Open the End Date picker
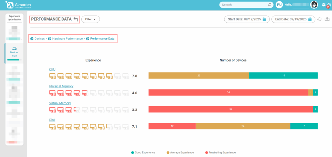This screenshot has height=157, width=332. click(291, 19)
